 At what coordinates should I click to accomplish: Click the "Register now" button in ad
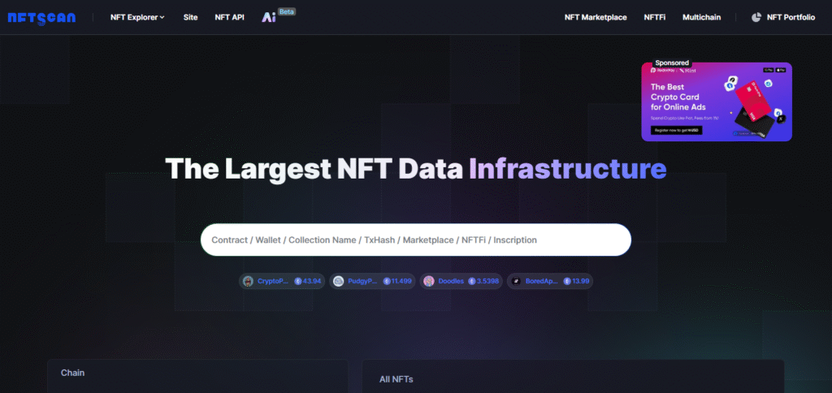[x=677, y=130]
